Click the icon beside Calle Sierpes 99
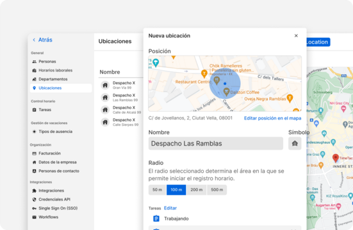Screen dimensions: 353x230 coord(105,122)
